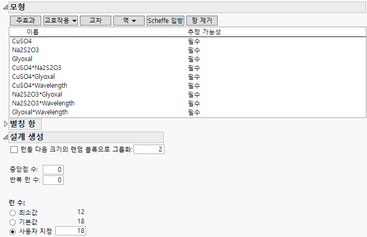Select the Glyoxal model term

[x=22, y=59]
